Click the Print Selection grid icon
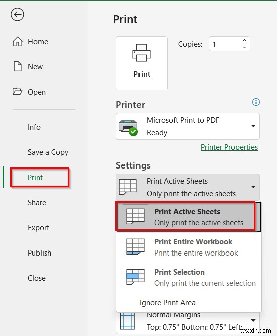 point(135,277)
